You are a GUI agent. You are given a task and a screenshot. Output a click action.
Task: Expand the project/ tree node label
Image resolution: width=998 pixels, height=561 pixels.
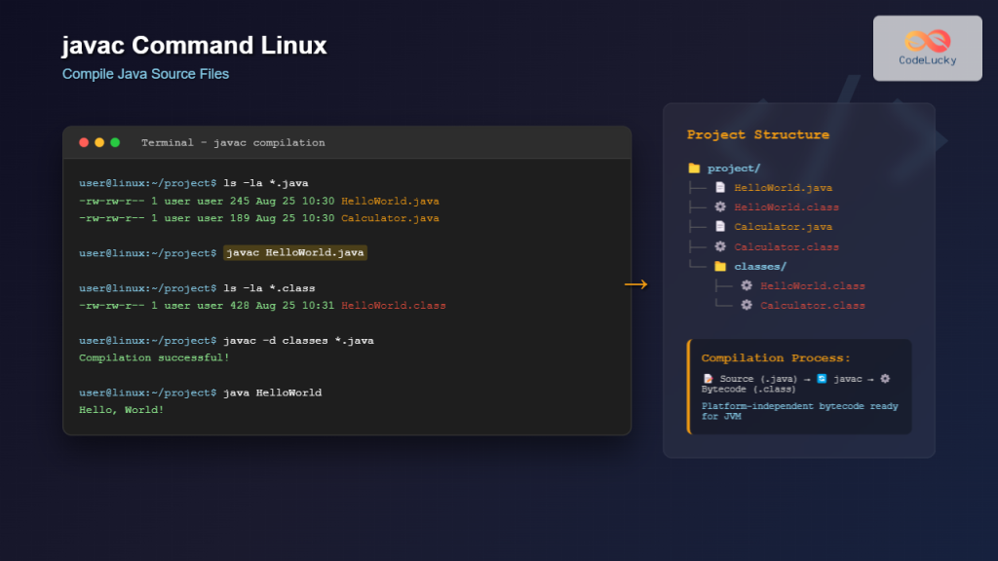[x=734, y=168]
